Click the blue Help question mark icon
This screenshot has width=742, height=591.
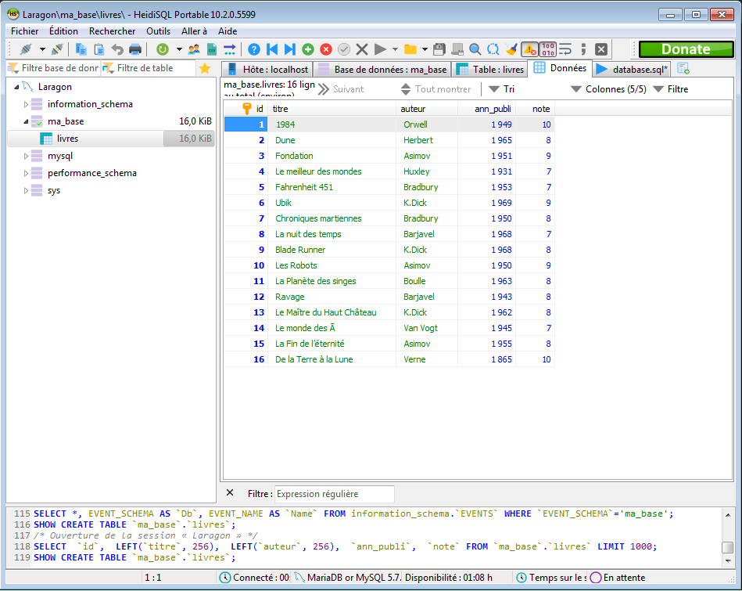tap(254, 49)
